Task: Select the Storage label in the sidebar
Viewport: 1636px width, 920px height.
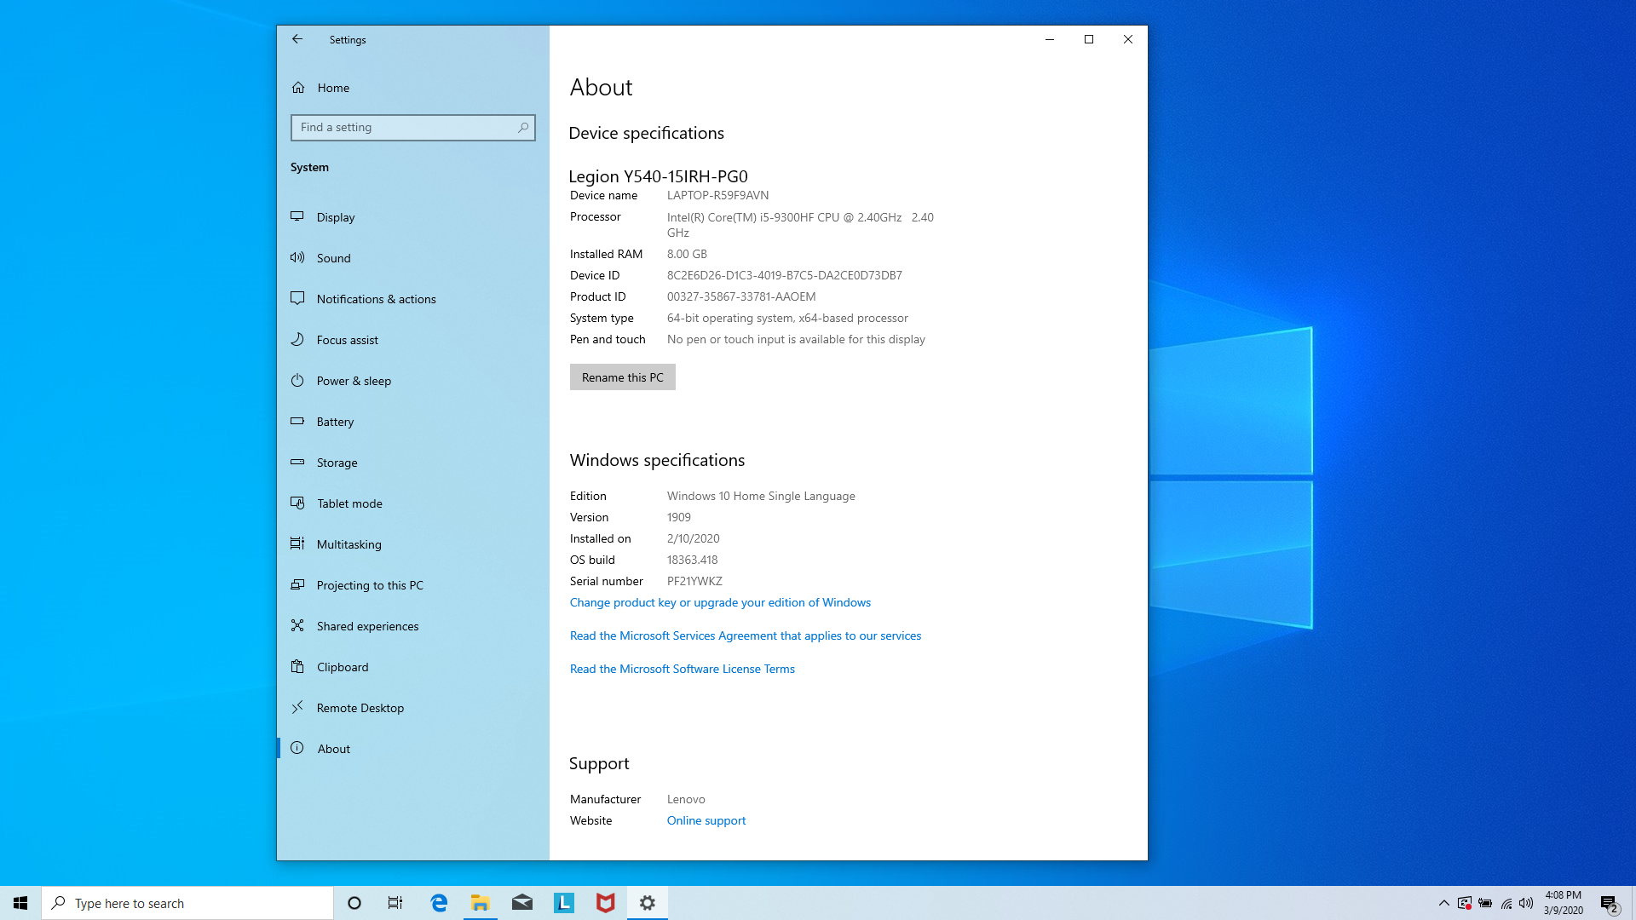Action: (x=337, y=463)
